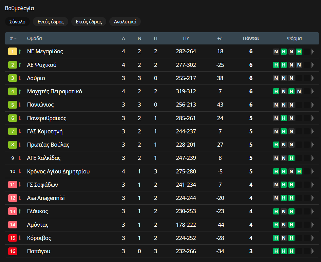Screen dimensions: 321x262
Task: Click the green up arrow beside ΑΕ Ψυχικού
Action: [x=20, y=65]
